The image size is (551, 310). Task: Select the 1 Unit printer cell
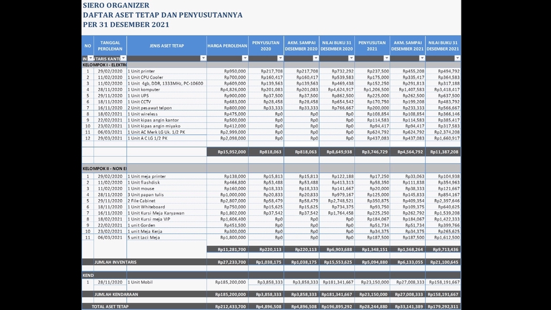point(166,71)
